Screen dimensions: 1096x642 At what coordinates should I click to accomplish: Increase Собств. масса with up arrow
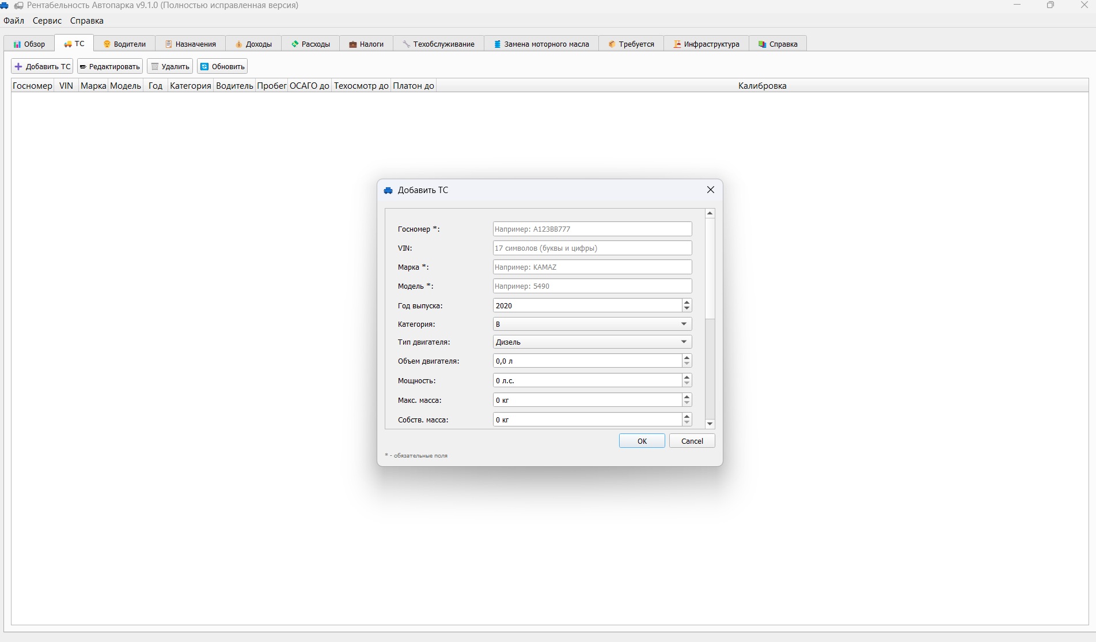click(x=687, y=416)
